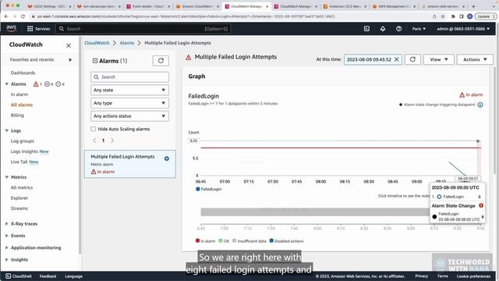The width and height of the screenshot is (499, 281).
Task: Go to next alarms page arrow
Action: (112, 140)
